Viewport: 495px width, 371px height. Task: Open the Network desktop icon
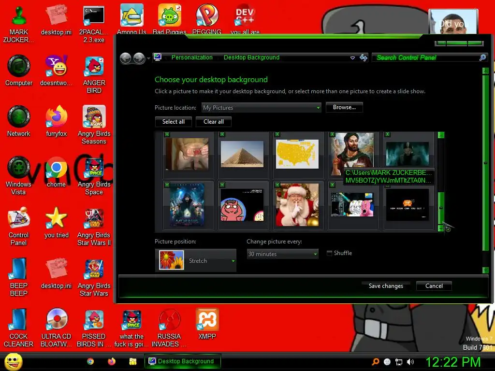pos(19,121)
